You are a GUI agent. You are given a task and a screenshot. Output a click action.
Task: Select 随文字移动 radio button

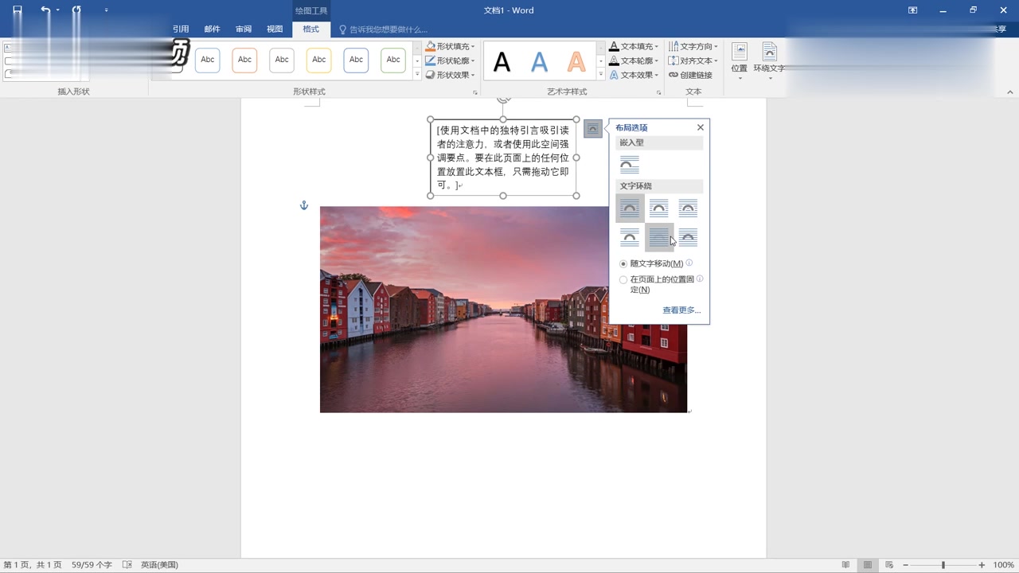click(623, 263)
